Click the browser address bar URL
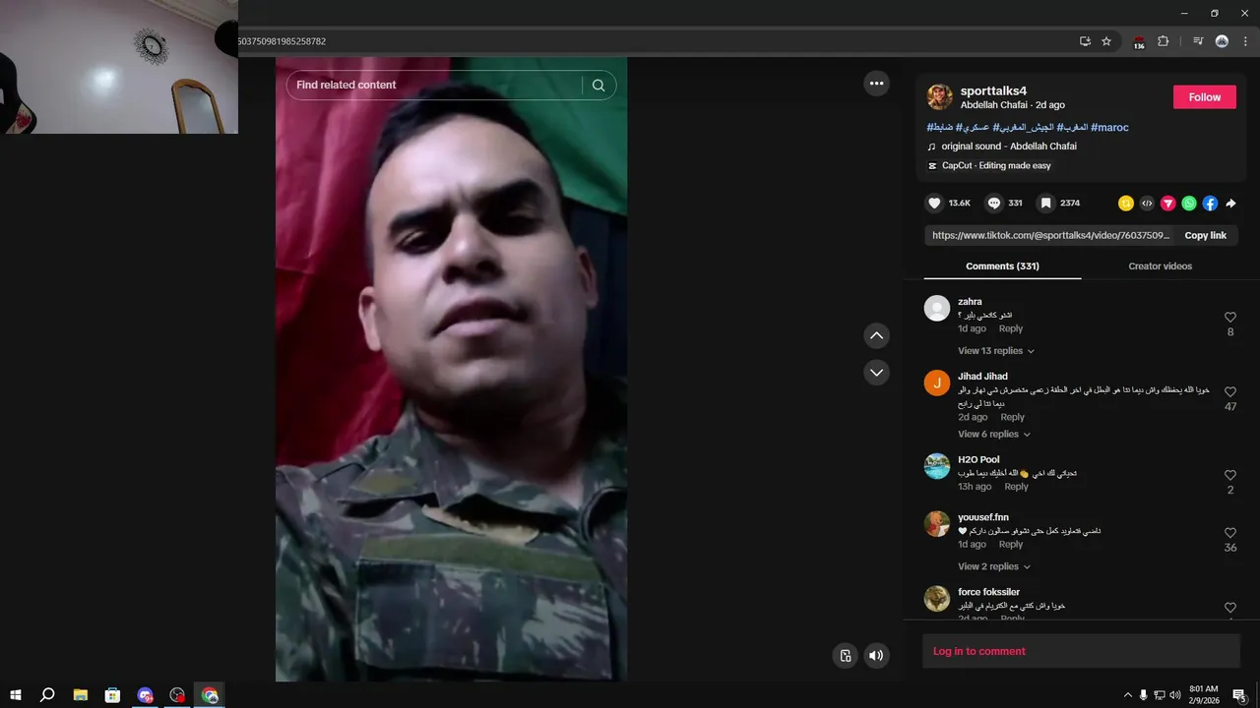Viewport: 1260px width, 708px height. coord(282,41)
